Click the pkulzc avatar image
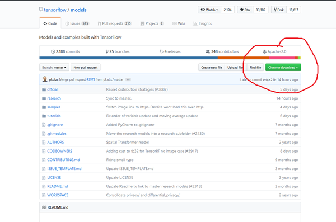This screenshot has width=336, height=222. pyautogui.click(x=45, y=79)
